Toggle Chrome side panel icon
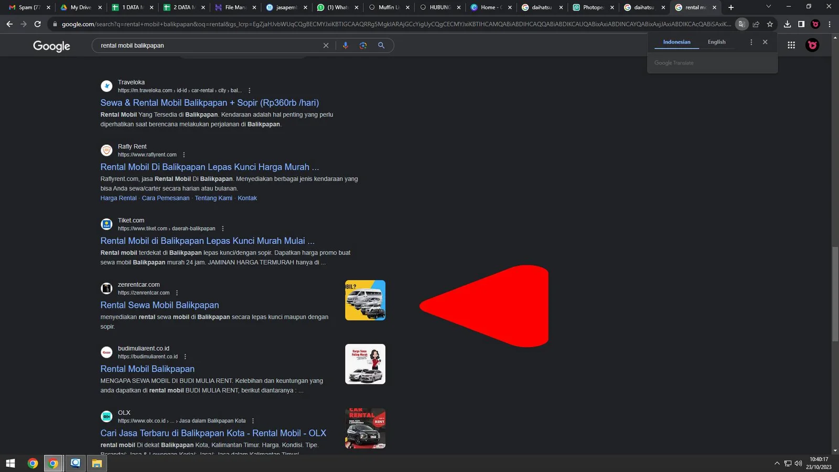 click(801, 24)
